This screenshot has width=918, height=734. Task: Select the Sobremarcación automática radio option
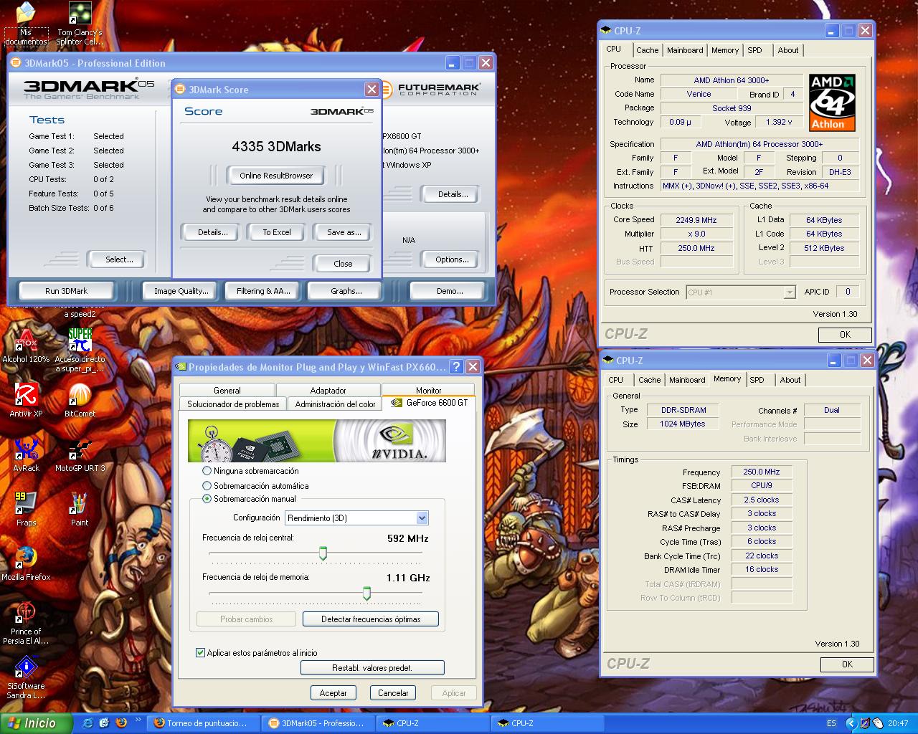tap(207, 486)
